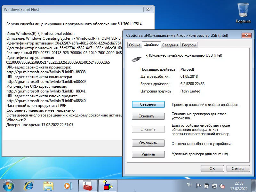This screenshot has height=192, width=256.
Task: Open network status tray icon
Action: click(x=214, y=186)
